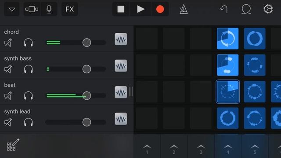281x158 pixels.
Task: Undo the last action
Action: 224,9
